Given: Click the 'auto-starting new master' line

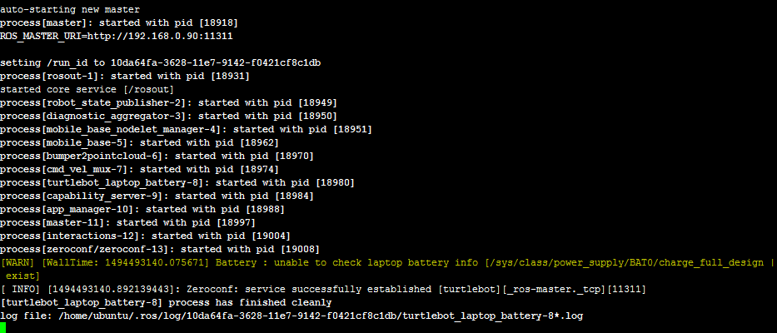Looking at the screenshot, I should [70, 9].
